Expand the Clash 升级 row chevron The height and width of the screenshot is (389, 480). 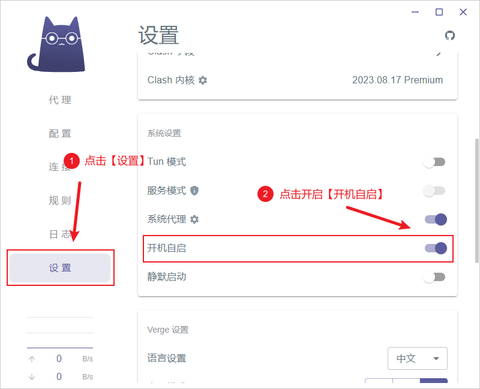(439, 52)
